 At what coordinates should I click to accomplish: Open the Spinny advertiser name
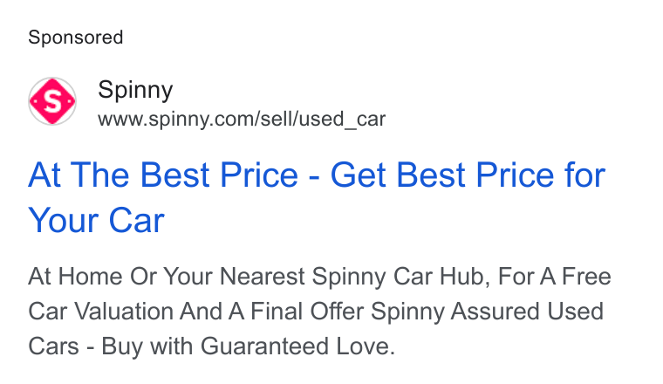(x=135, y=90)
